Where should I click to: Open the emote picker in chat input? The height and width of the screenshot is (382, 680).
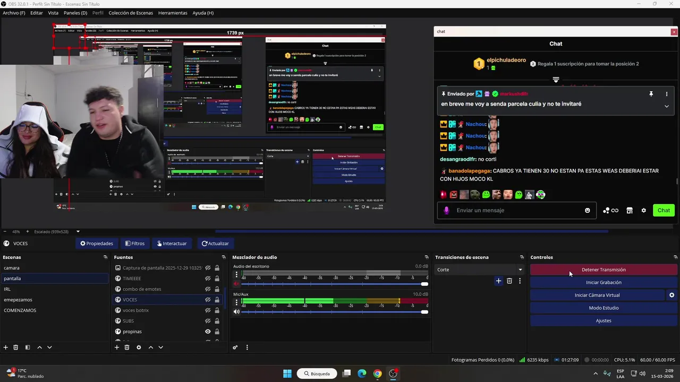(x=587, y=211)
